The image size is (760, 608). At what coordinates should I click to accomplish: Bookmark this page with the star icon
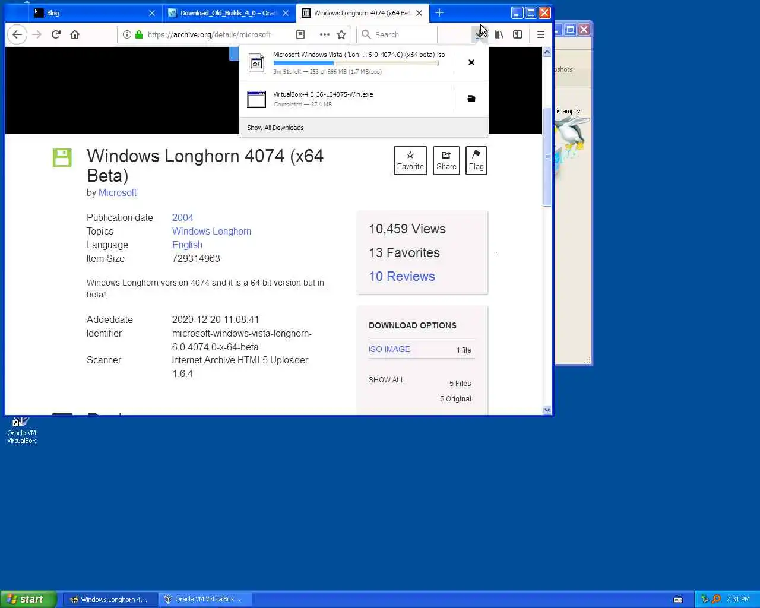(x=341, y=34)
